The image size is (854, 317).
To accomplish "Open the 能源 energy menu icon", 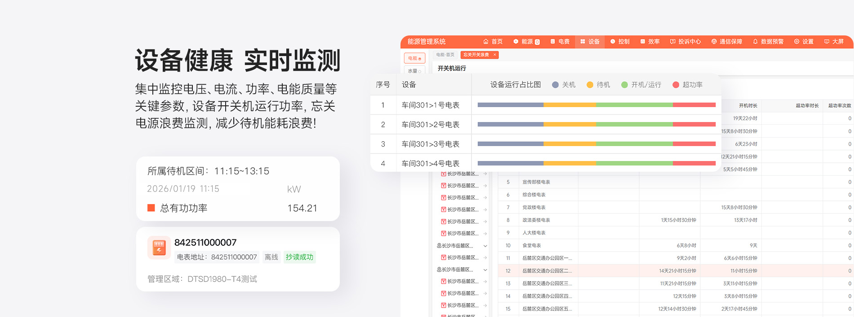I will [x=516, y=42].
